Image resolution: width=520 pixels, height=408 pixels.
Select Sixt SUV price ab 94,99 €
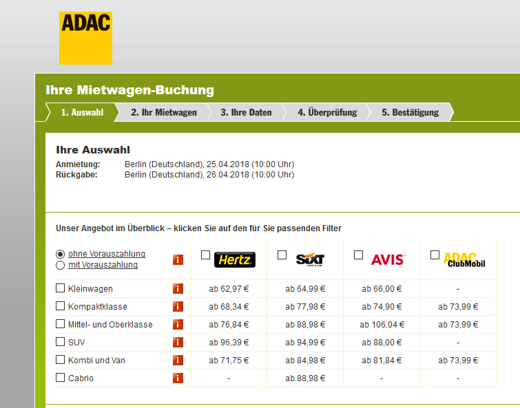(x=305, y=343)
